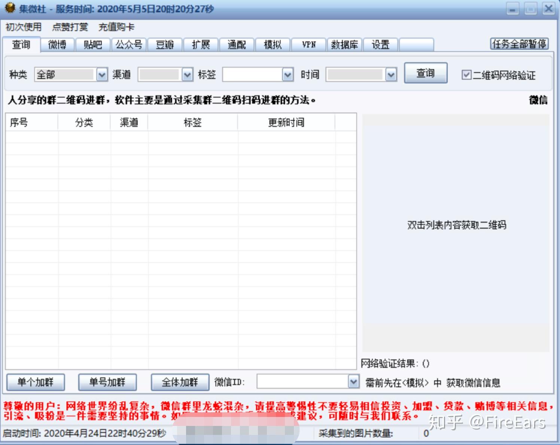Minimize the 集微社 window
The image size is (560, 445).
[513, 8]
